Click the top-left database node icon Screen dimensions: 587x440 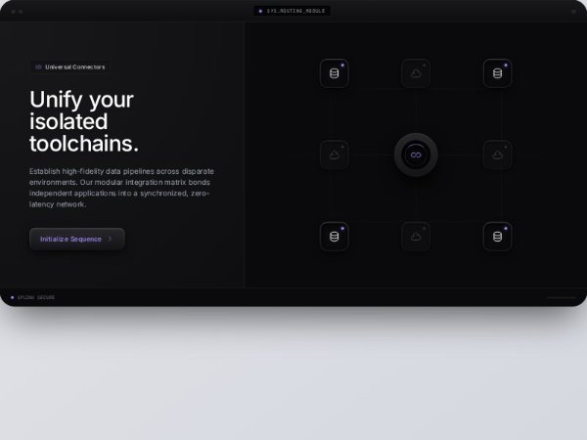335,73
